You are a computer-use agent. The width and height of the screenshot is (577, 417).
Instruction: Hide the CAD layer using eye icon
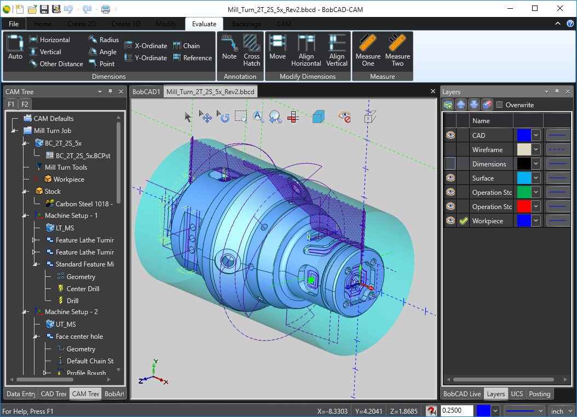tap(450, 135)
